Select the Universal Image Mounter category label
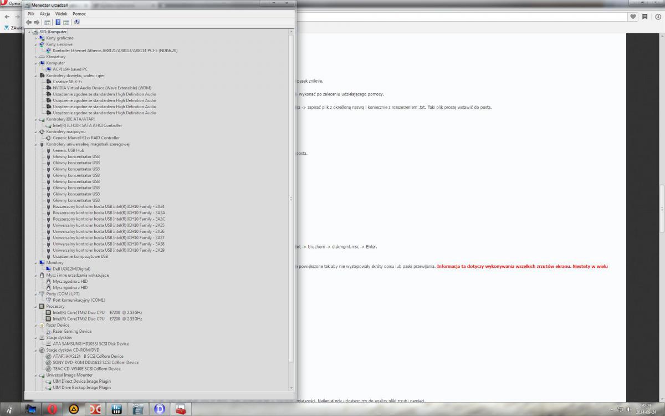665x416 pixels. (69, 375)
